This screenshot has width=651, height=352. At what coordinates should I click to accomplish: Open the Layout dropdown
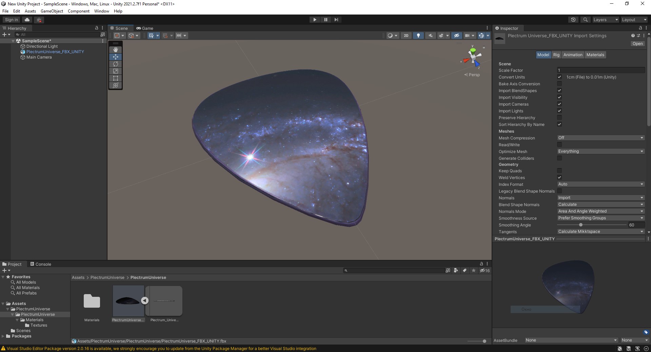[634, 20]
